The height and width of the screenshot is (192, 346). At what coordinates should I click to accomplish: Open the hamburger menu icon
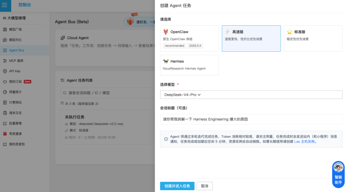(x=4, y=5)
